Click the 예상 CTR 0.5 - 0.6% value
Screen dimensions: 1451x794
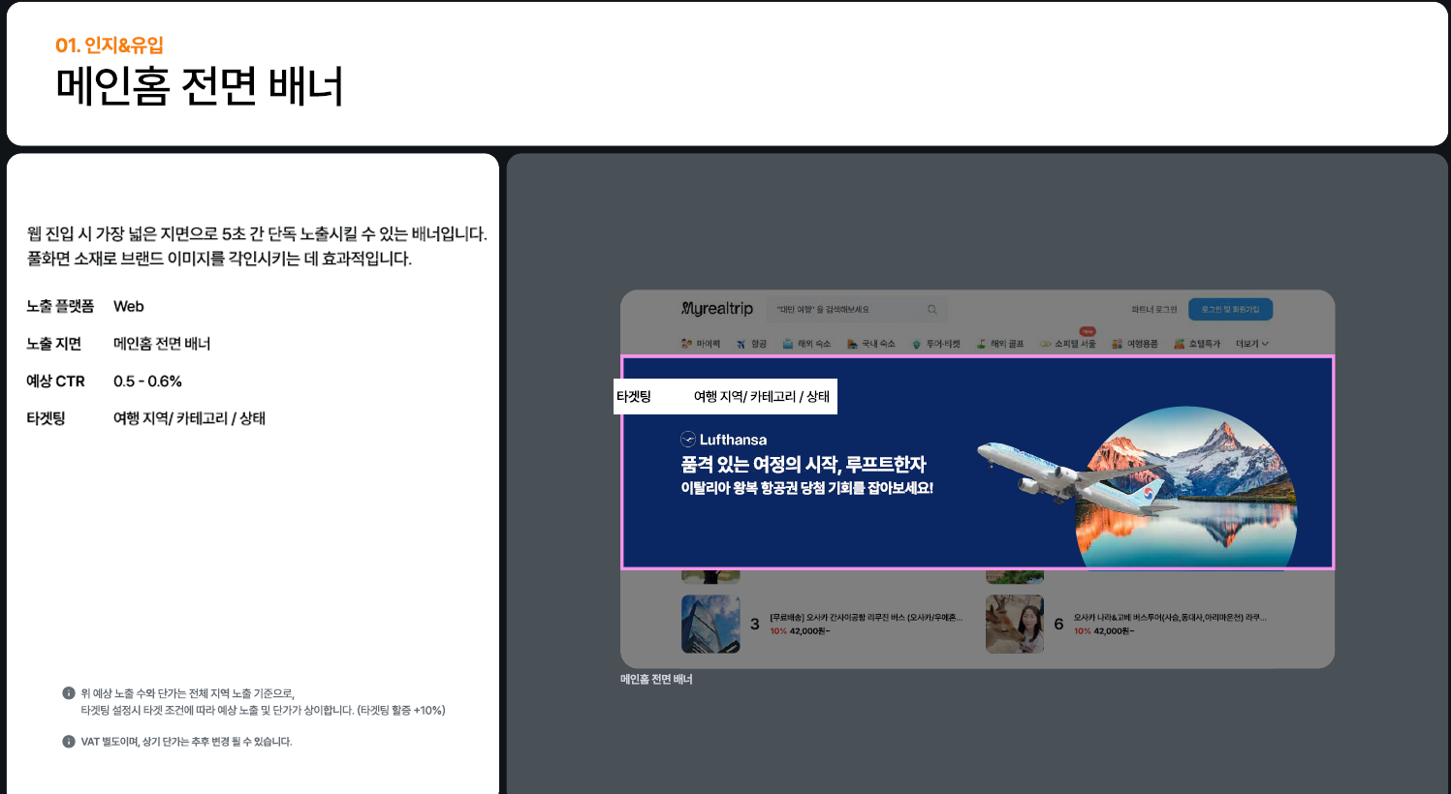click(147, 382)
